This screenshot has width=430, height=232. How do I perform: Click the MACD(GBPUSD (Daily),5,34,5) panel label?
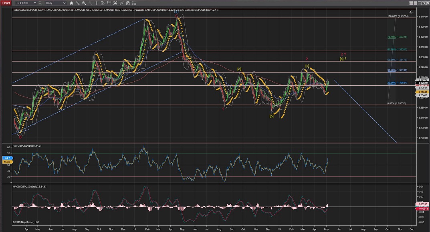29,186
